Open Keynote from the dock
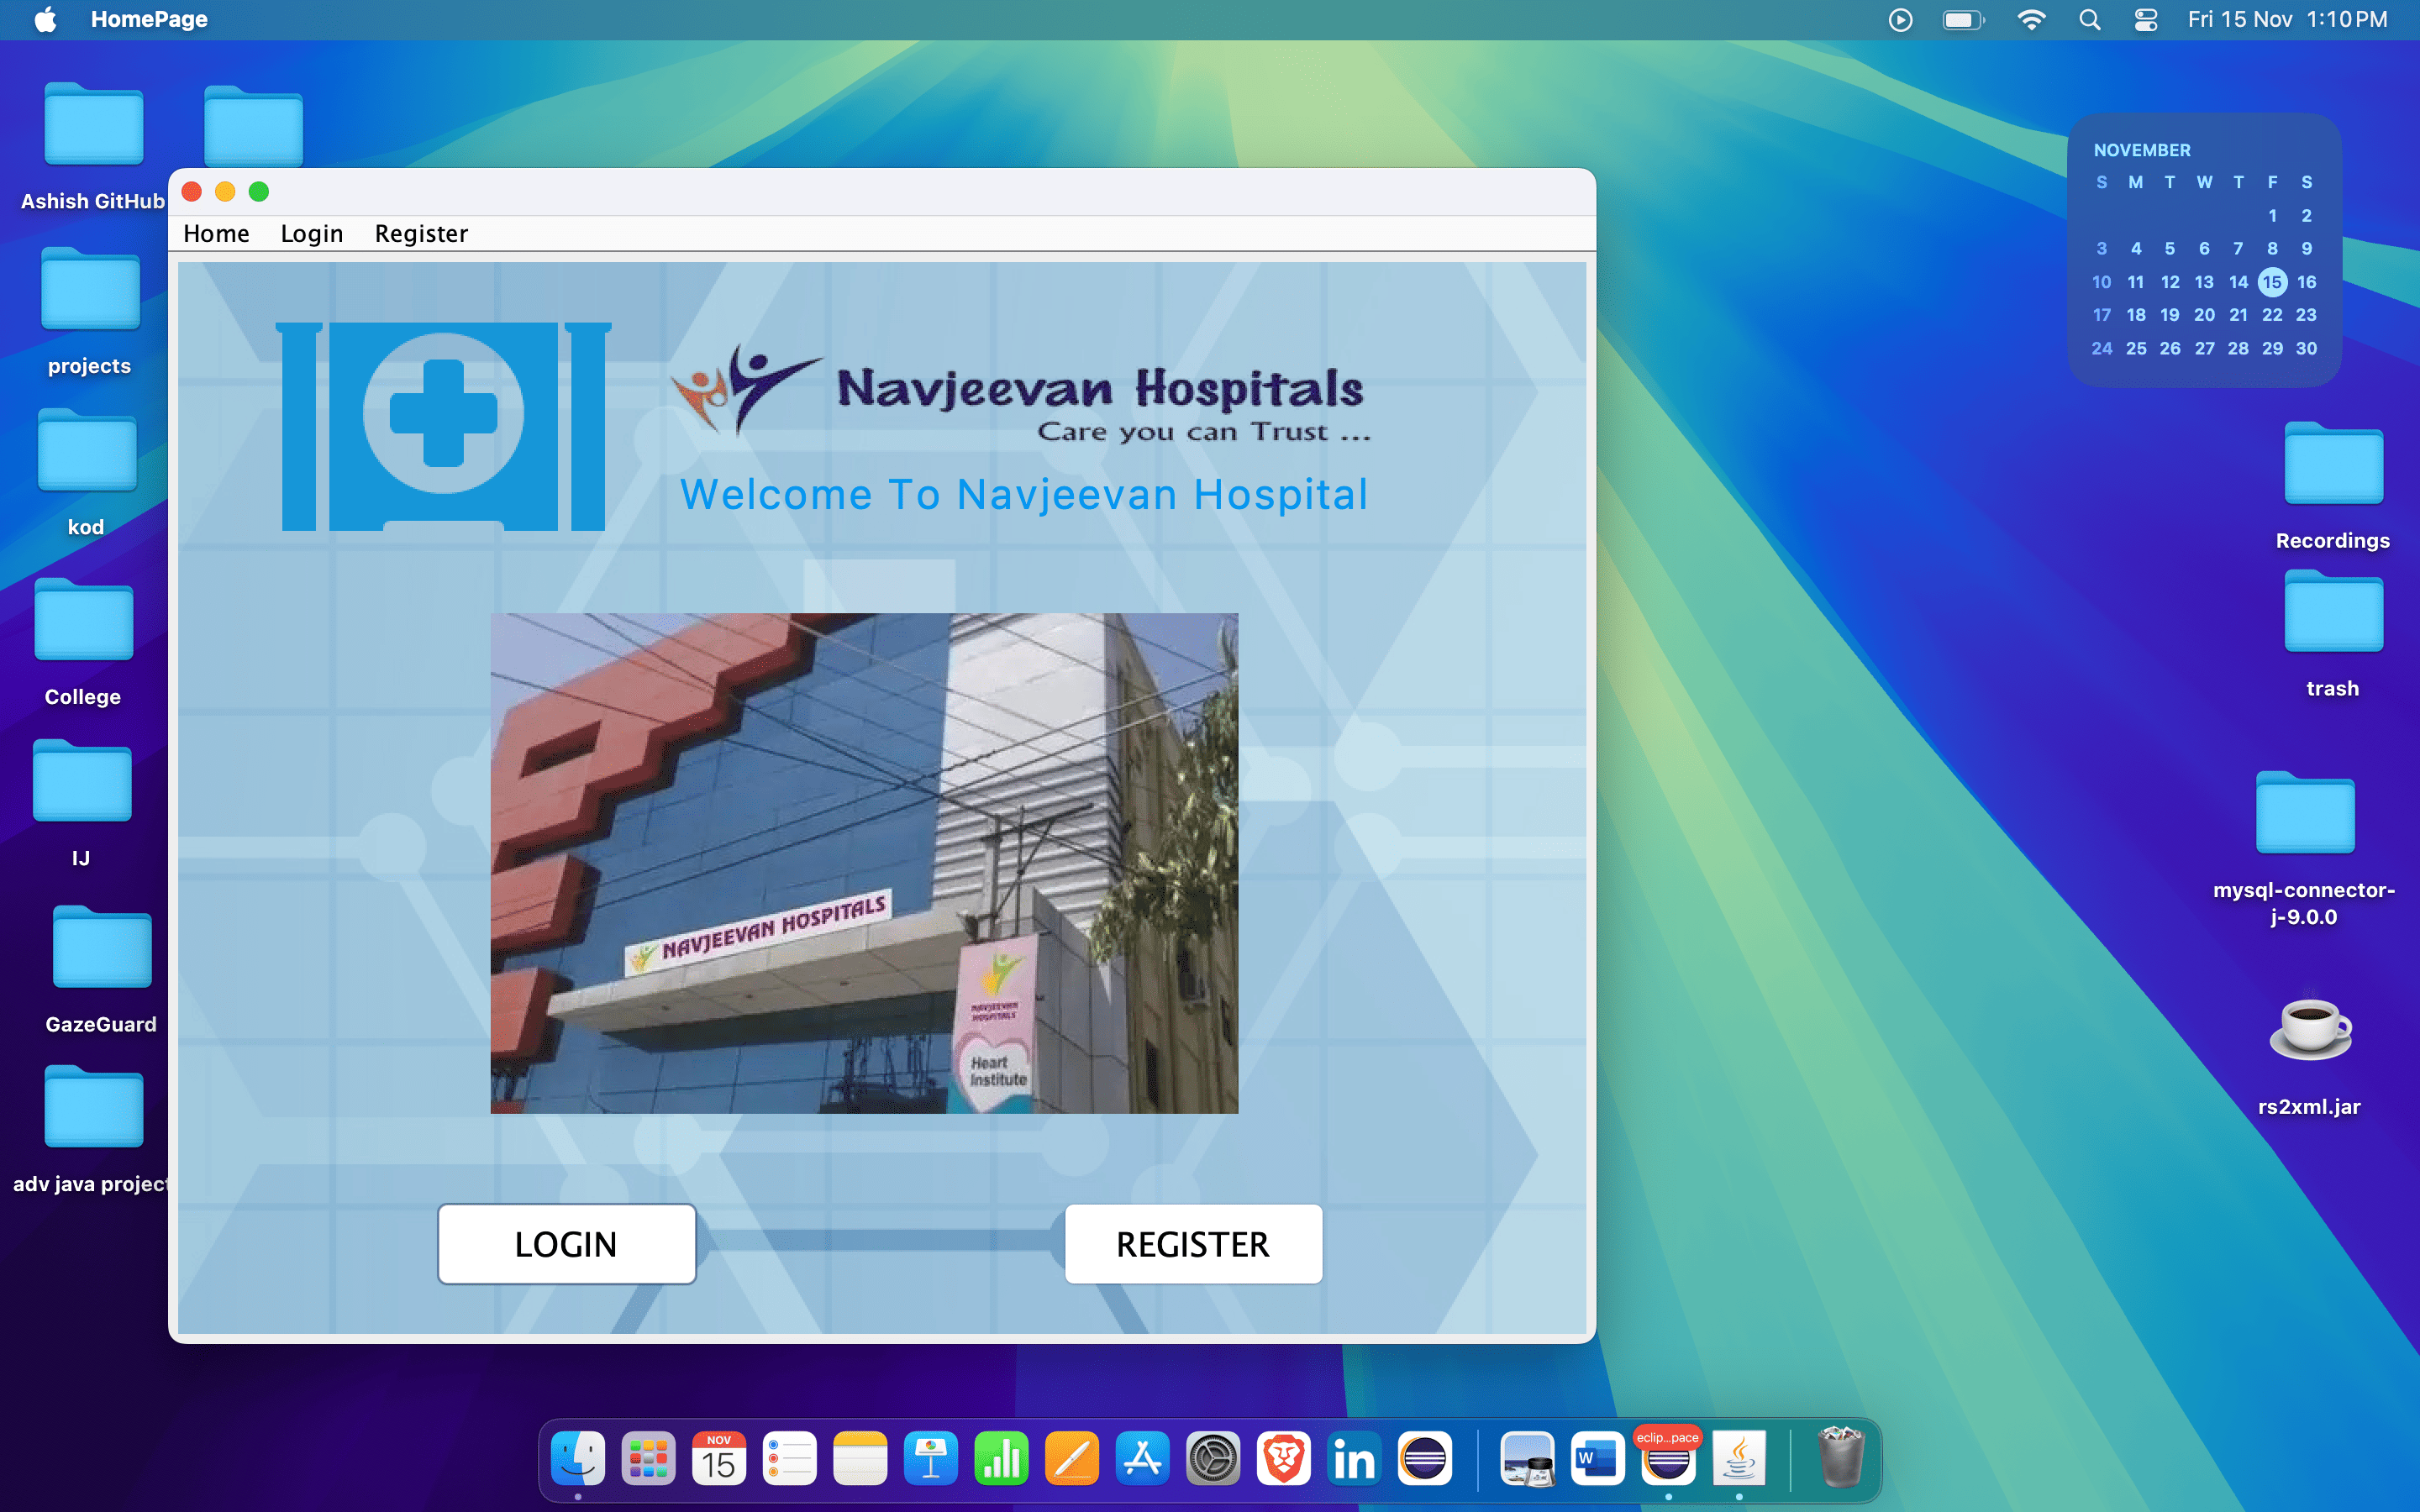Screen dimensions: 2420x1512 [930, 1459]
